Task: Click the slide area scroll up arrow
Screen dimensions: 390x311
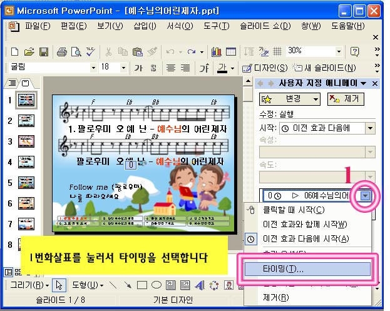Action: 248,81
